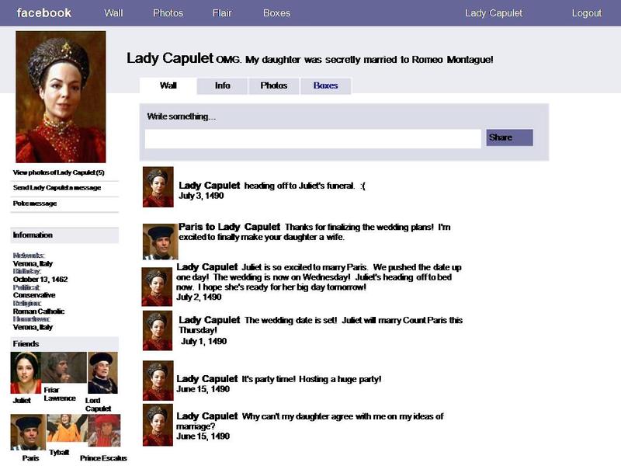The width and height of the screenshot is (621, 466).
Task: Open Flair in top navigation bar
Action: [222, 13]
